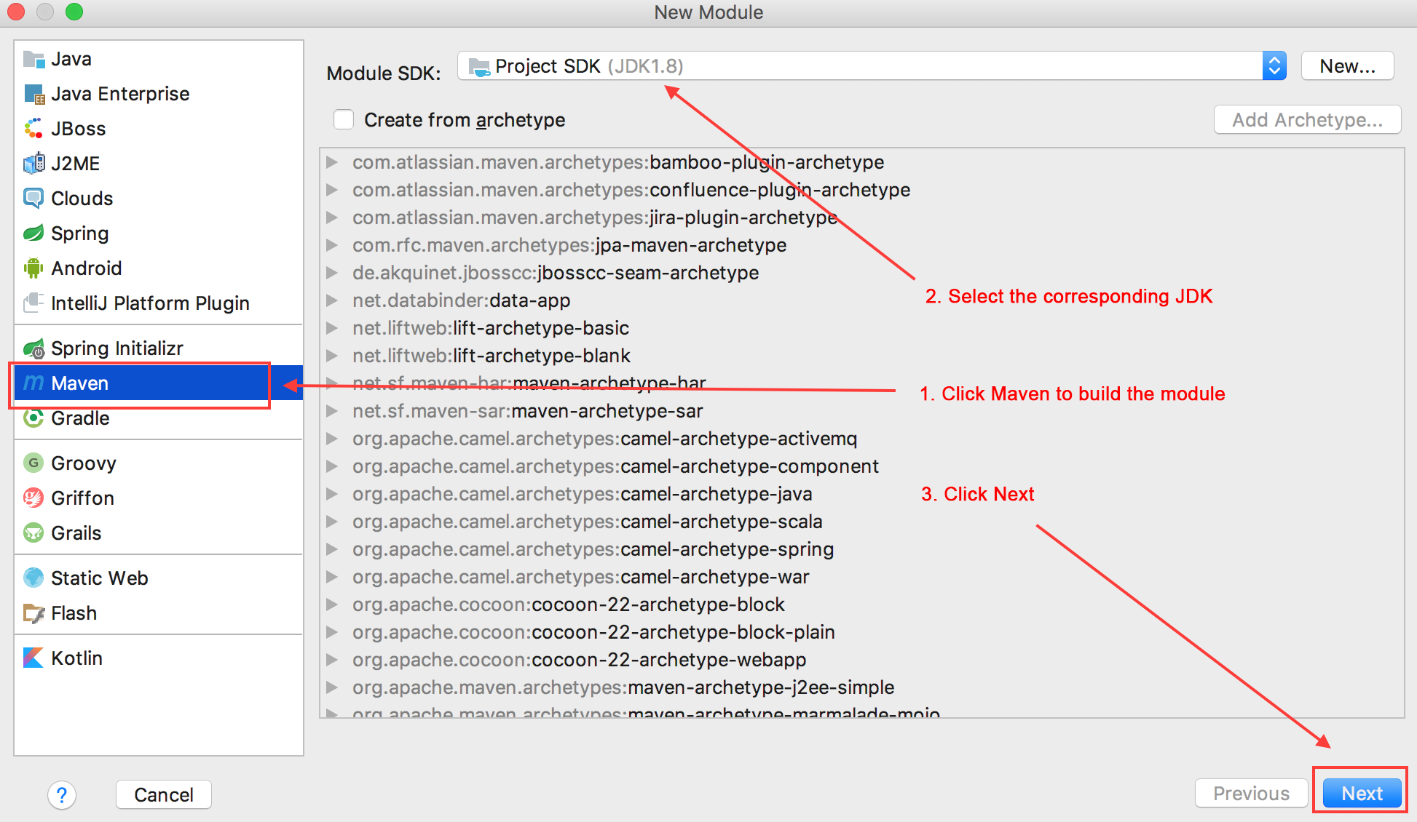Select Spring Initializr icon

tap(34, 348)
